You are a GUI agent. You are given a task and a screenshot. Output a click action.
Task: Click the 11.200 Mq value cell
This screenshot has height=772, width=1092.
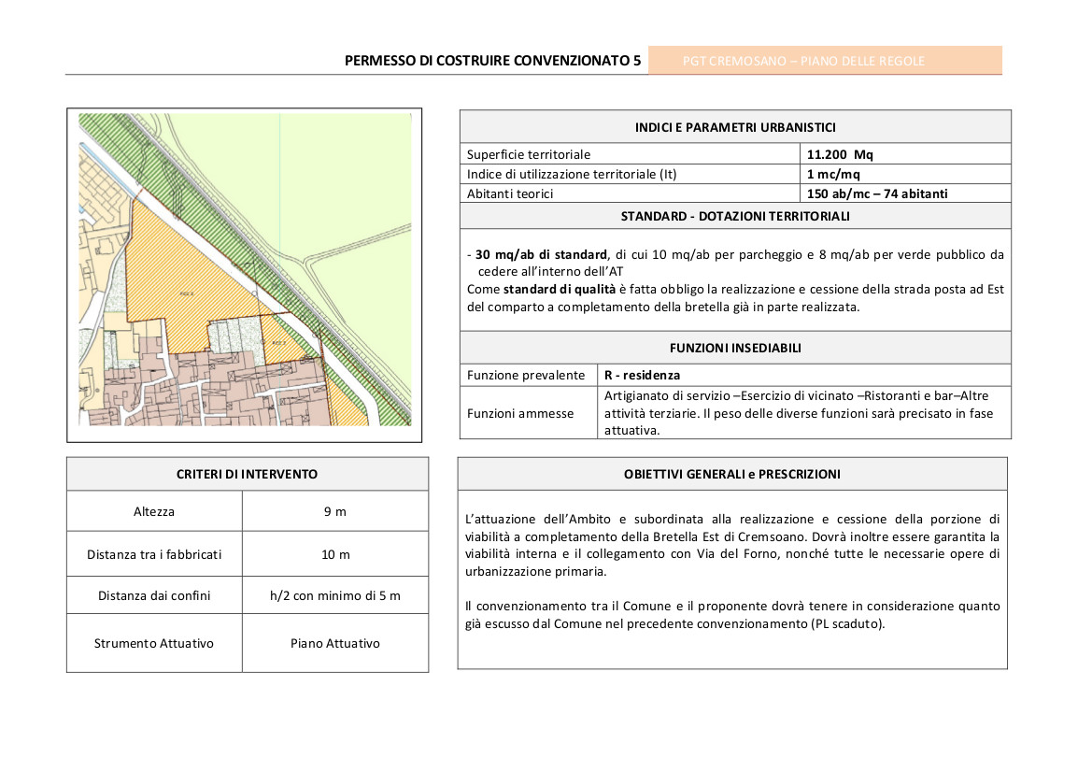click(905, 154)
